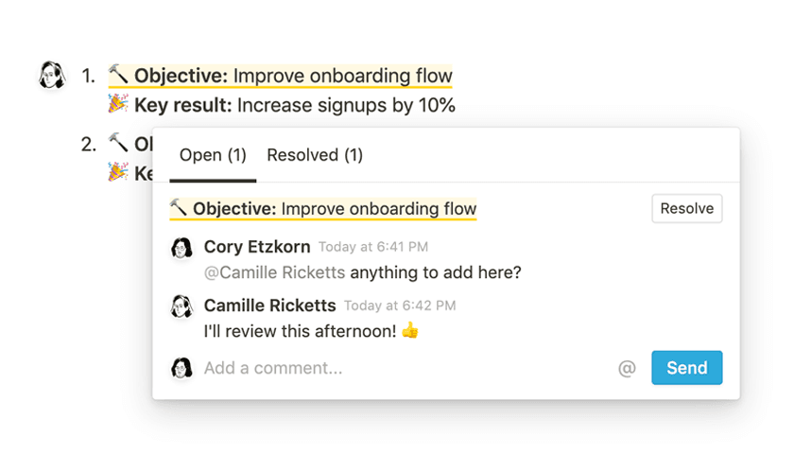Click the Today at 6:42 PM timestamp
This screenshot has height=454, width=794.
[x=400, y=306]
